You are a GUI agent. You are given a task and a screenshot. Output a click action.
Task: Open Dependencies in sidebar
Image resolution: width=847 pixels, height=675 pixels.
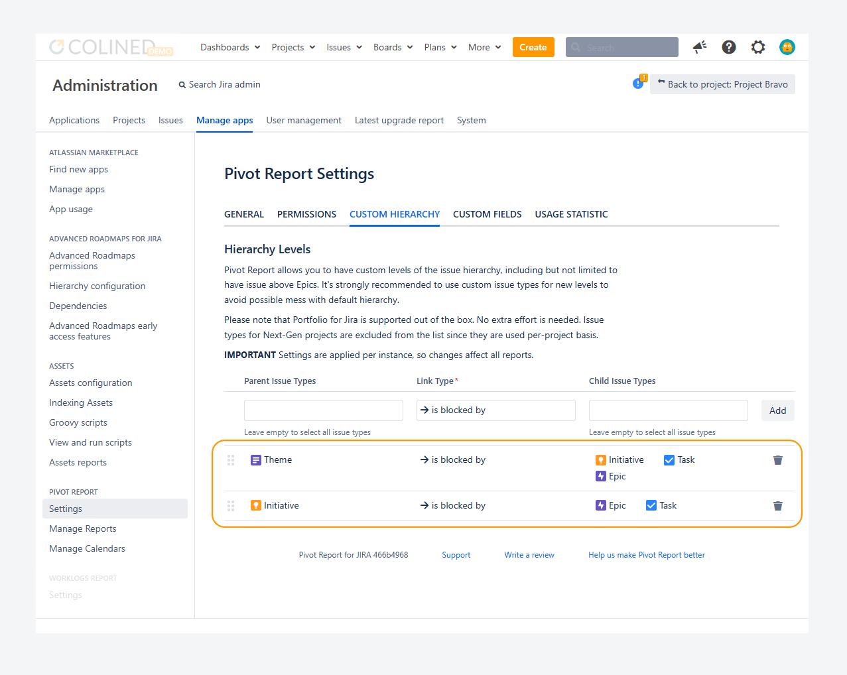(x=78, y=306)
